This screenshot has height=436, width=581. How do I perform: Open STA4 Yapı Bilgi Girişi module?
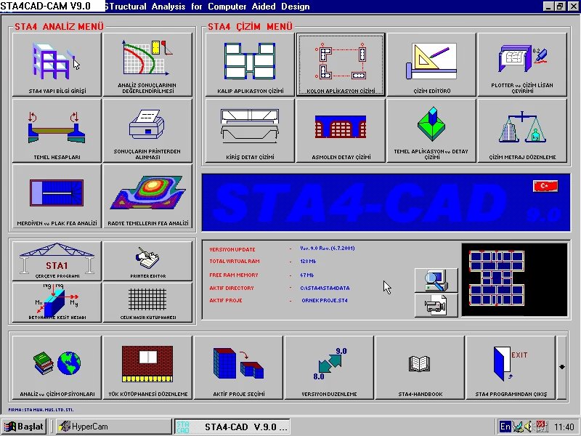(57, 65)
